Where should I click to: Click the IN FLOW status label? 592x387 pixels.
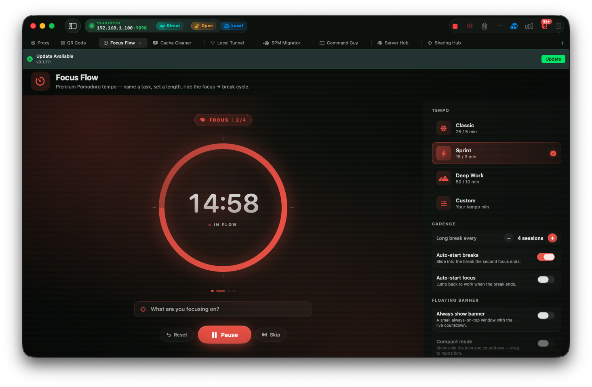point(223,225)
